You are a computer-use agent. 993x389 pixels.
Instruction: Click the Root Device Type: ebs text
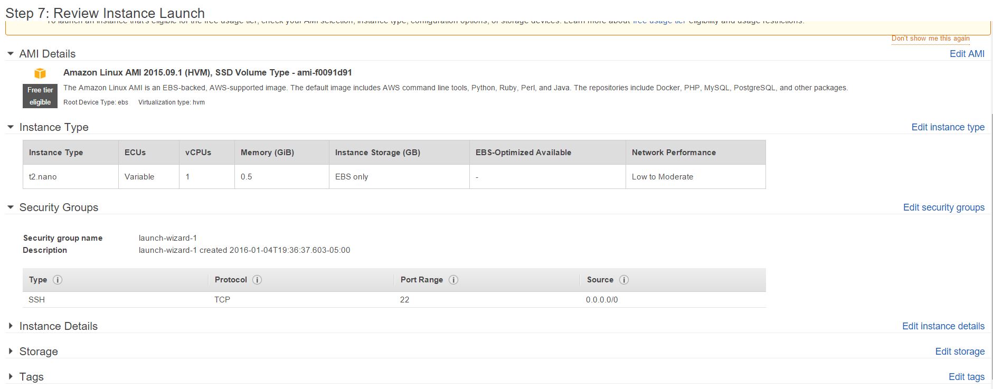(96, 102)
